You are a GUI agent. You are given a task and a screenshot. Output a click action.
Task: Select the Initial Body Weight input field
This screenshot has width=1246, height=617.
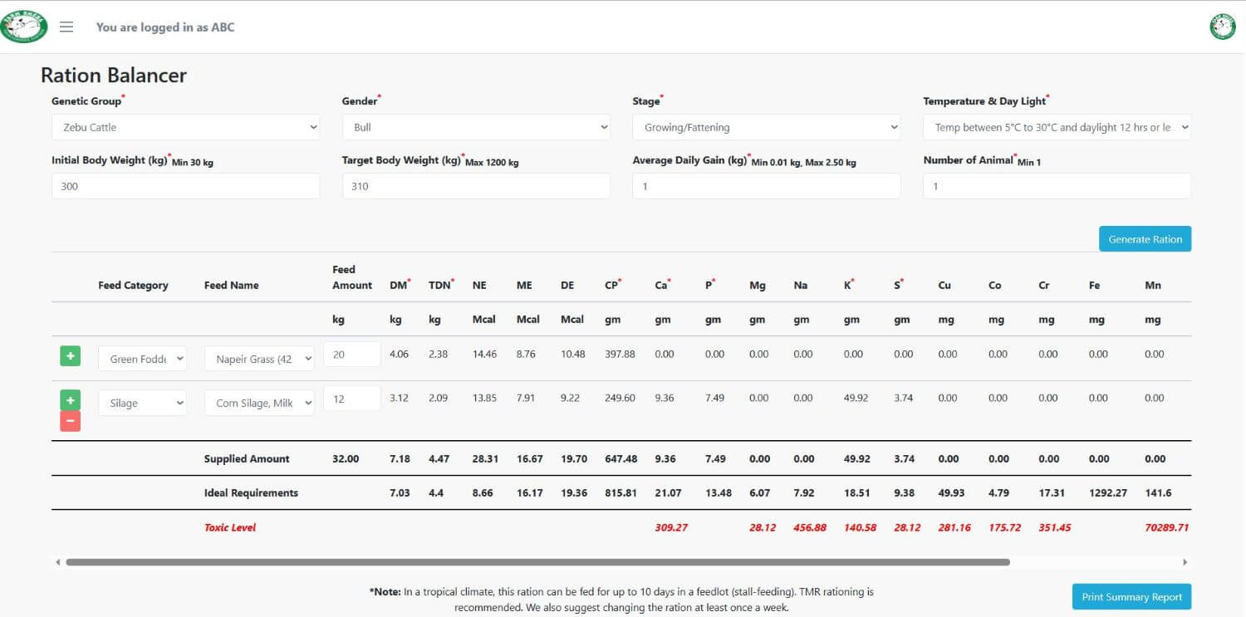(x=184, y=186)
